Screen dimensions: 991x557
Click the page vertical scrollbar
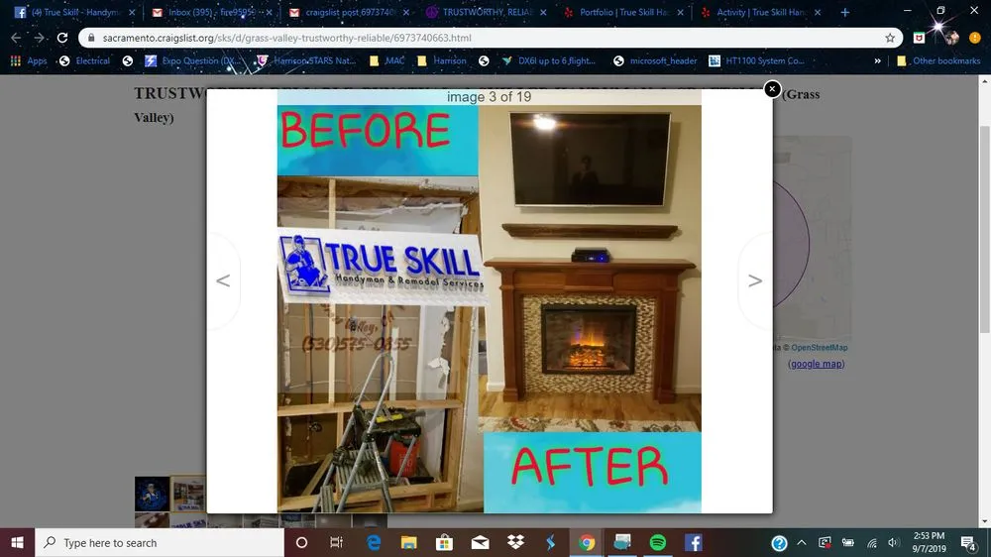[985, 228]
